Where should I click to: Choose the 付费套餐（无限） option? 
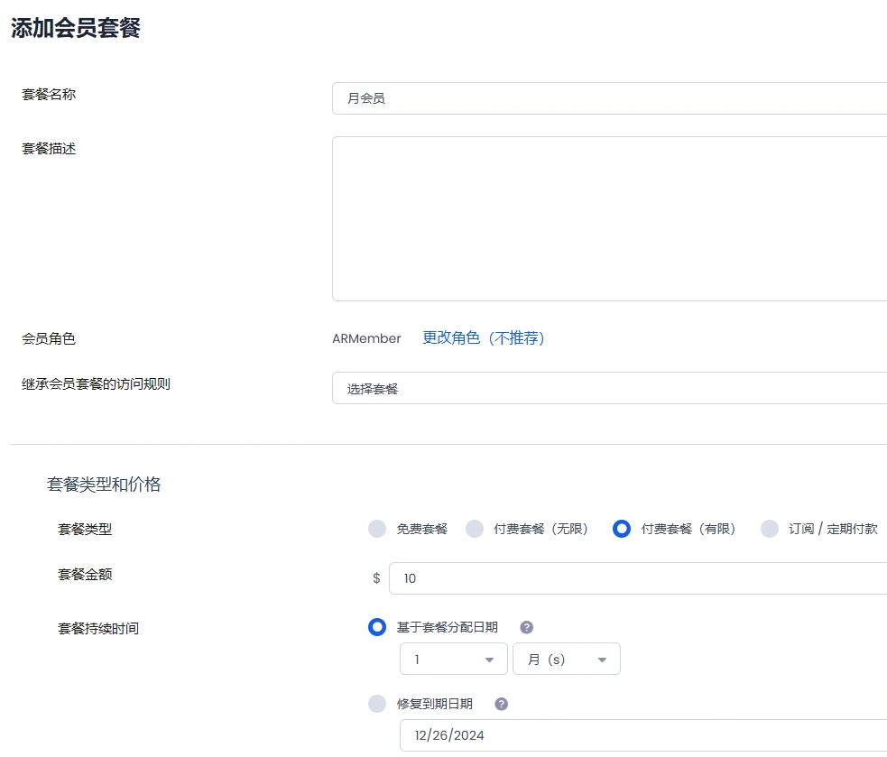point(475,530)
